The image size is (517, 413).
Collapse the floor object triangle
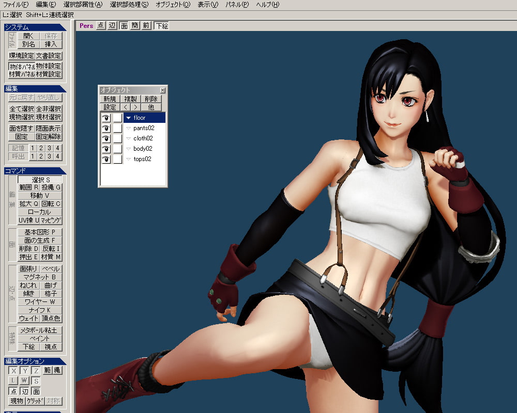129,118
